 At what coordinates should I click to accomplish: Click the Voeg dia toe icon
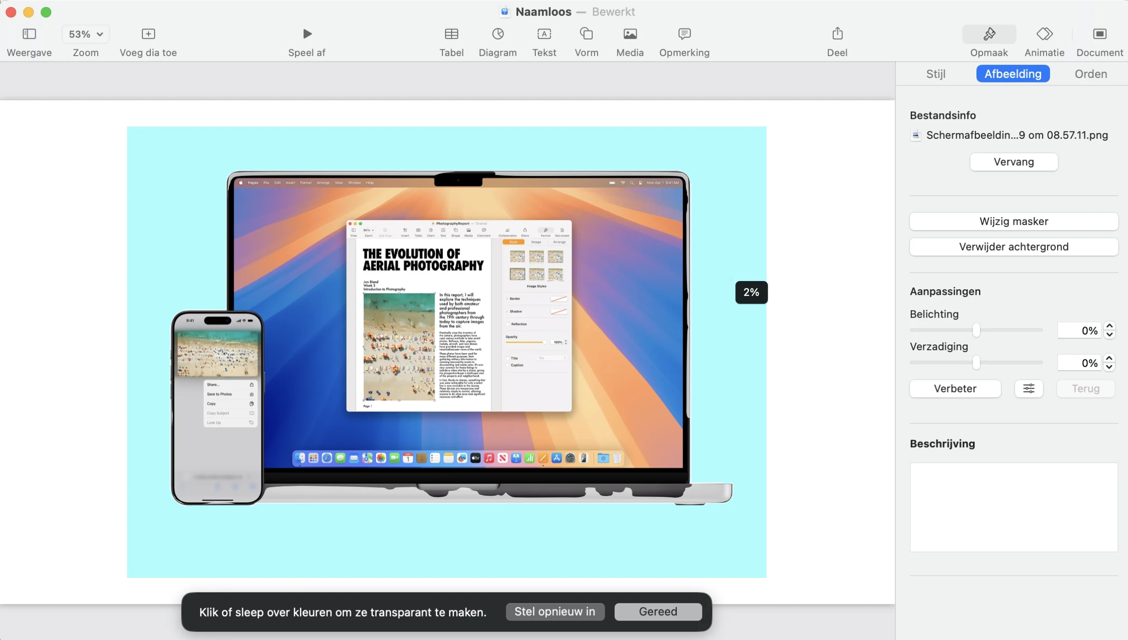click(148, 34)
